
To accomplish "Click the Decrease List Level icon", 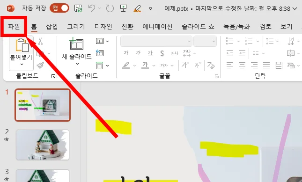I will pyautogui.click(x=230, y=53).
